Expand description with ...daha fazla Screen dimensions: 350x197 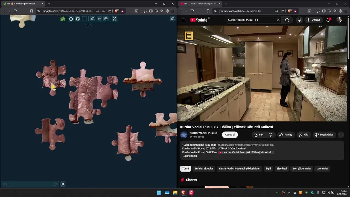[190, 156]
